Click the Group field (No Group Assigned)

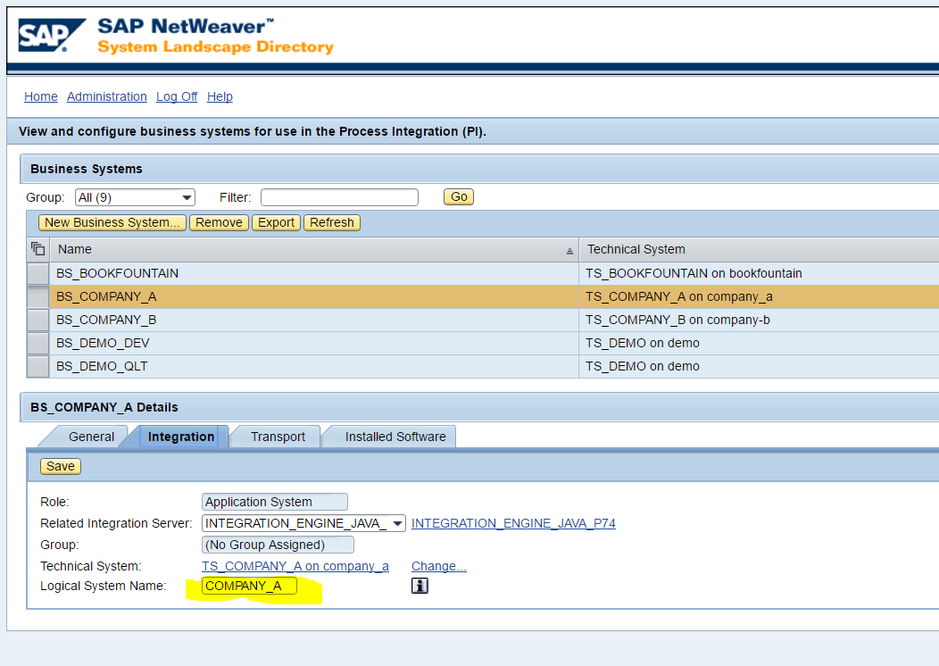(278, 545)
